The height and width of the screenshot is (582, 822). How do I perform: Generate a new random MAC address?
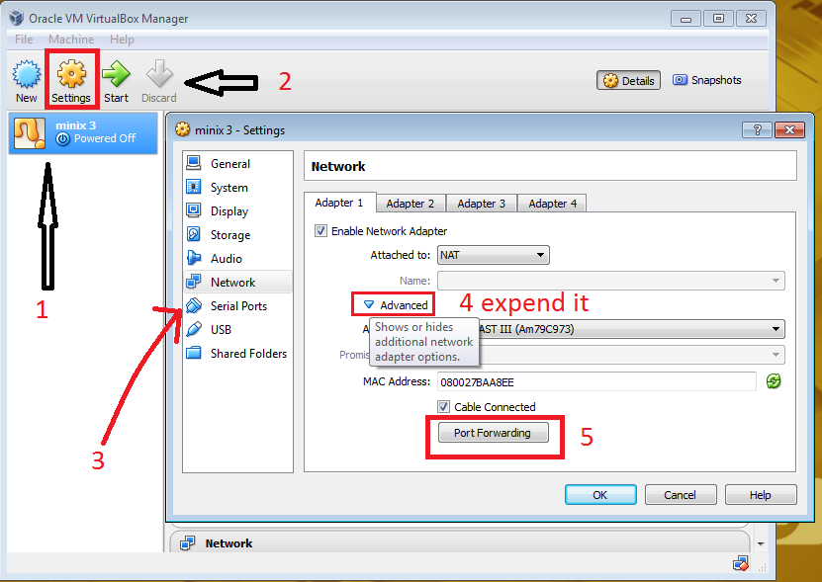click(x=774, y=381)
